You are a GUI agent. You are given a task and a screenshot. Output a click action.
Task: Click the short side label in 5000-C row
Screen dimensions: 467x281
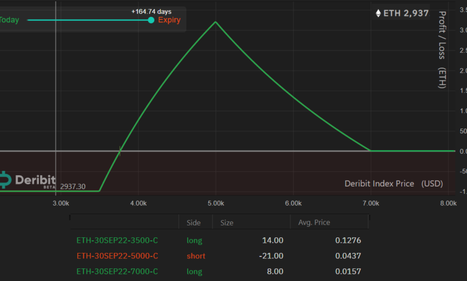(x=196, y=256)
